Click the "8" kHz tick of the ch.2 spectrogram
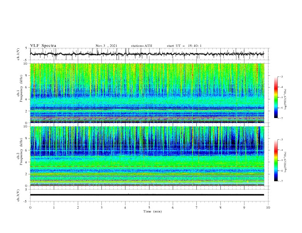302x233 pixels. (27, 139)
